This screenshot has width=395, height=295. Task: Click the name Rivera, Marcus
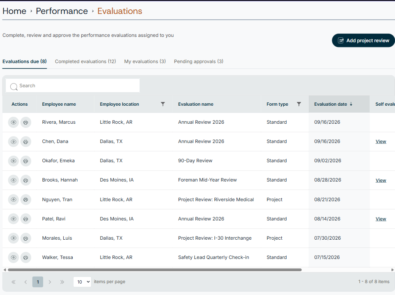pyautogui.click(x=59, y=122)
